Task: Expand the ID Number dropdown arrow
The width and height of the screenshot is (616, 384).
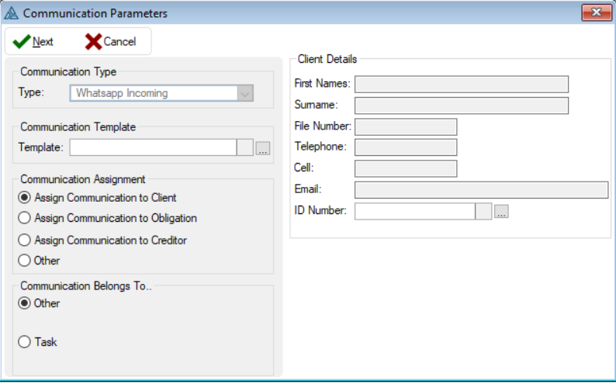Action: pos(483,212)
